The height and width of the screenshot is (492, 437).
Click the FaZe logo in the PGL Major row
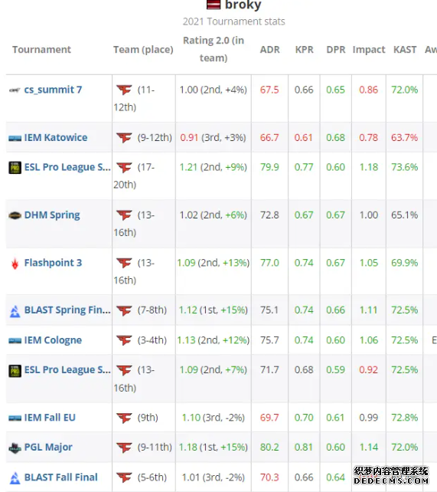[x=124, y=448]
